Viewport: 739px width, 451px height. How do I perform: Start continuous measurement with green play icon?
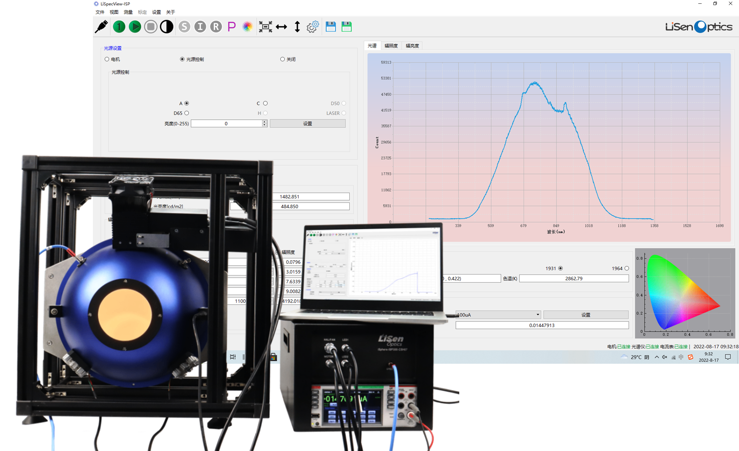tap(135, 27)
